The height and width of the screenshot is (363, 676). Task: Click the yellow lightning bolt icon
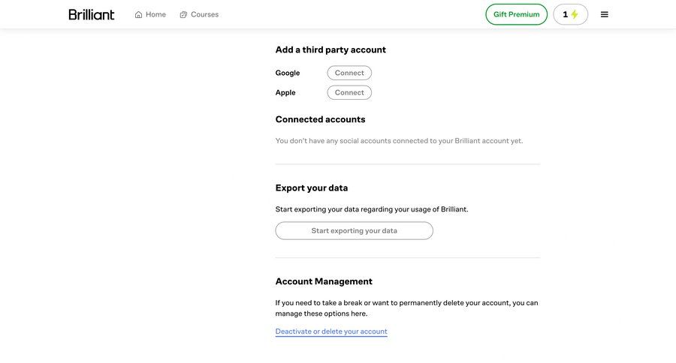point(575,14)
